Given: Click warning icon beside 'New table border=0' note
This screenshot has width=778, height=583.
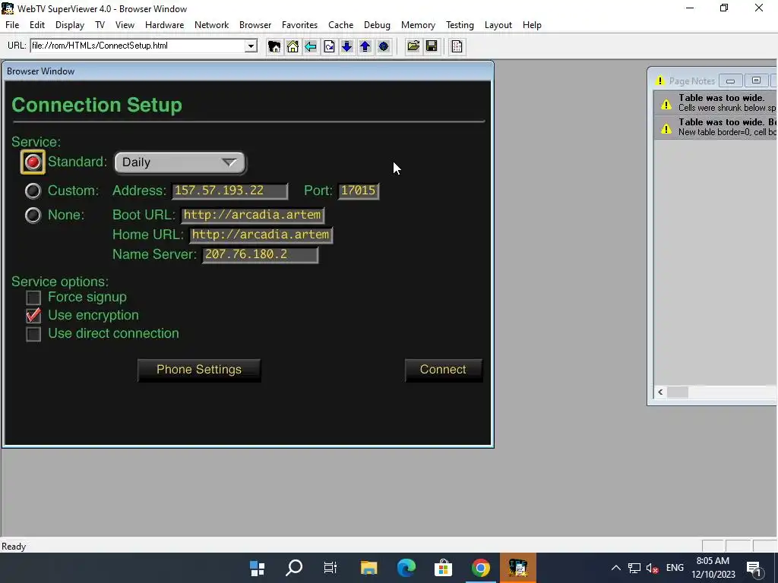Looking at the screenshot, I should (666, 128).
